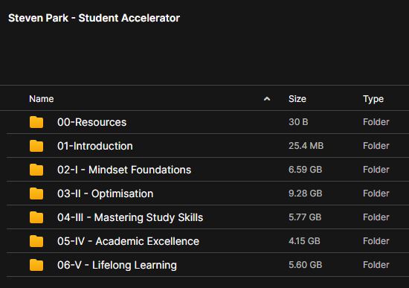The image size is (409, 288).
Task: Open 04-III - Mastering Study Skills
Action: click(x=130, y=217)
